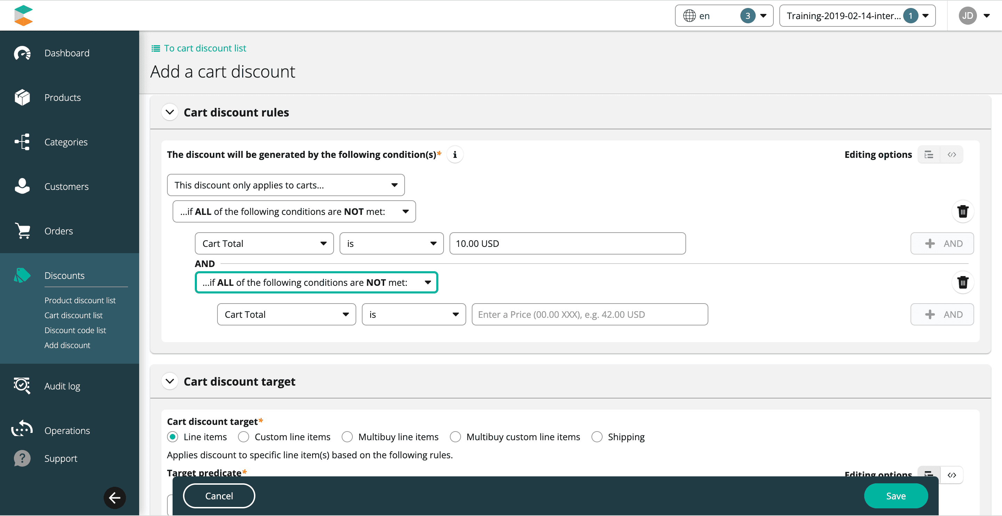1002x516 pixels.
Task: Click the Categories tree icon
Action: pos(22,142)
